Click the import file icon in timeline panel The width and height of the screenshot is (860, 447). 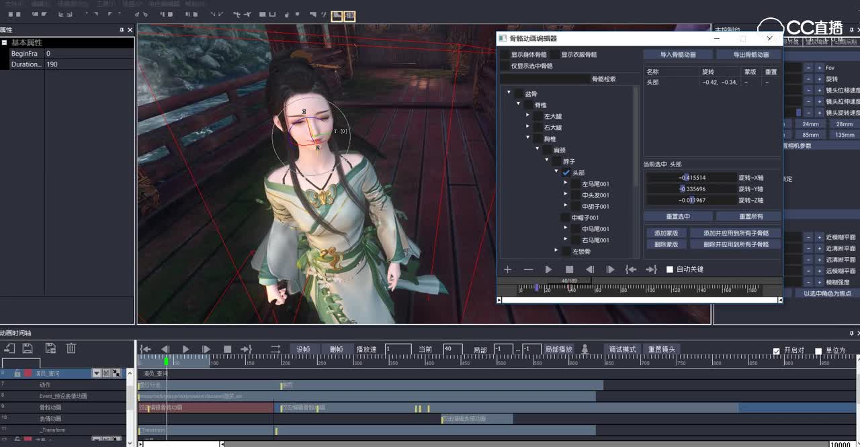pos(9,348)
